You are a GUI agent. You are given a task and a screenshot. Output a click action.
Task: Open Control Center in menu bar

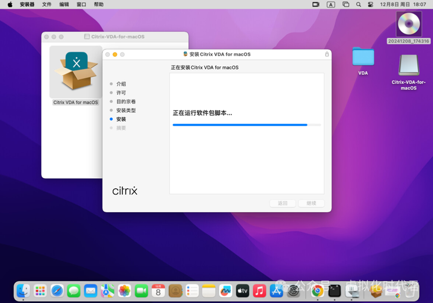370,4
